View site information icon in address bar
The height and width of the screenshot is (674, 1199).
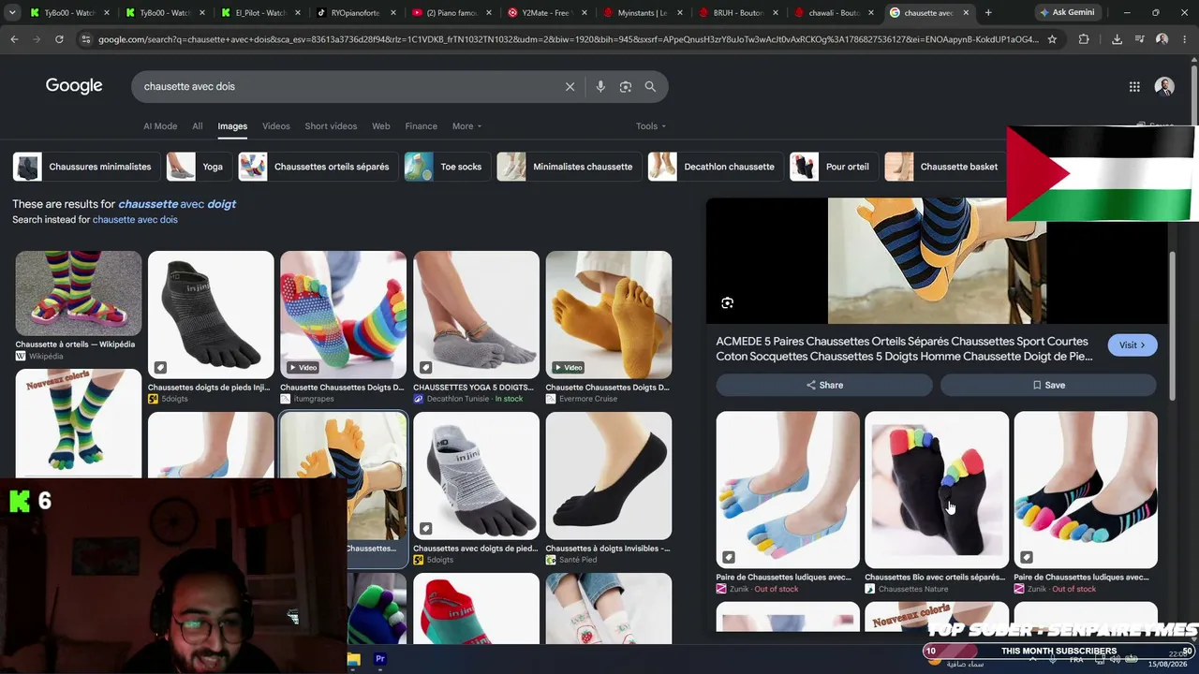86,39
